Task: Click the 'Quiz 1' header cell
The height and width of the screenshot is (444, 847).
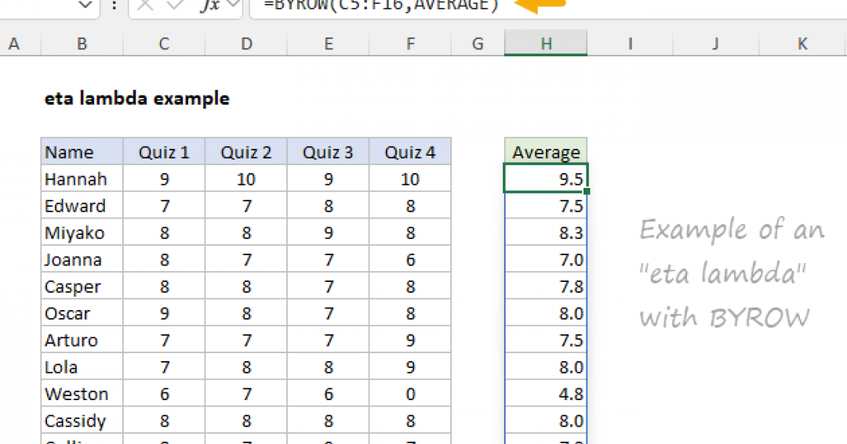Action: 164,152
